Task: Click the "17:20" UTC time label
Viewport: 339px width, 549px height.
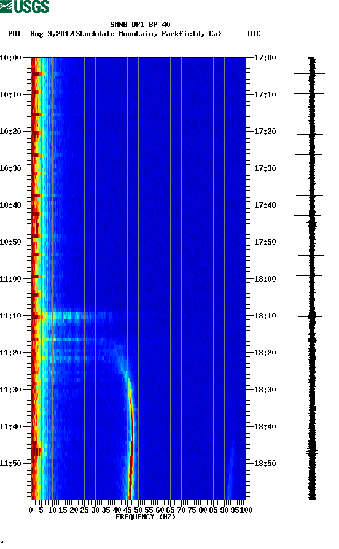Action: (x=265, y=132)
